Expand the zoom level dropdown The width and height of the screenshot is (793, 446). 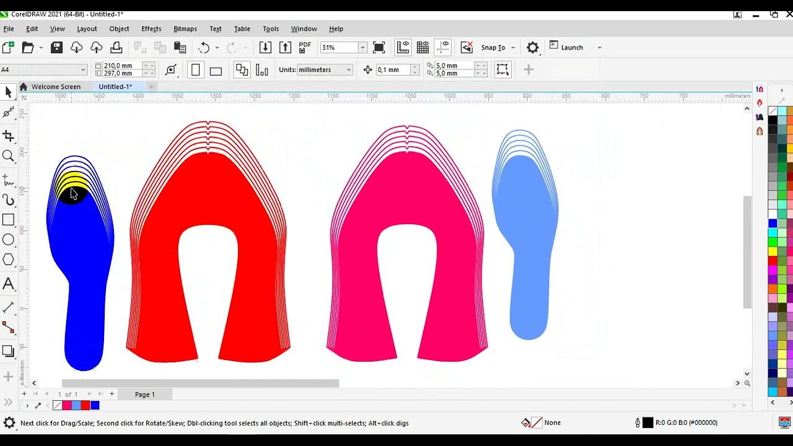362,48
